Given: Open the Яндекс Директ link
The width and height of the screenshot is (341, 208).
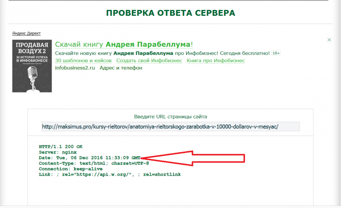Looking at the screenshot, I should pyautogui.click(x=27, y=33).
